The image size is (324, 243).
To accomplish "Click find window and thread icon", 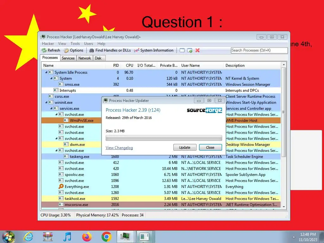I will pos(190,50).
